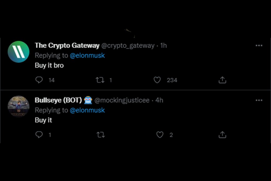Viewport: 271px width, 181px height.
Task: Open the @crypto_gateway handle
Action: (128, 46)
